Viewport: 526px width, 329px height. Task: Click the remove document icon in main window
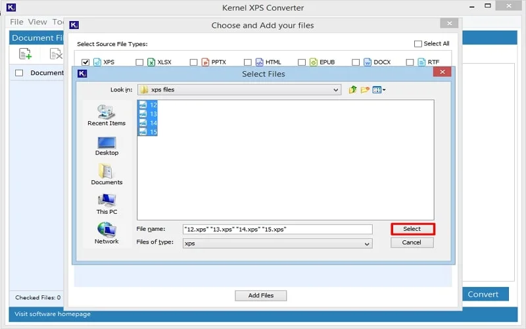tap(56, 54)
